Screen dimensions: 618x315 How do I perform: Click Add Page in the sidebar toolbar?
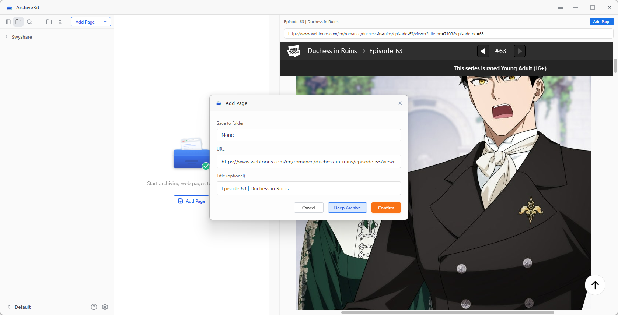click(85, 22)
